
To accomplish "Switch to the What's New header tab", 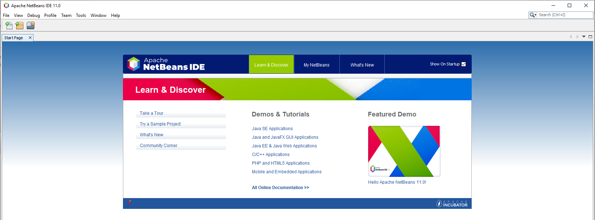I will point(362,64).
